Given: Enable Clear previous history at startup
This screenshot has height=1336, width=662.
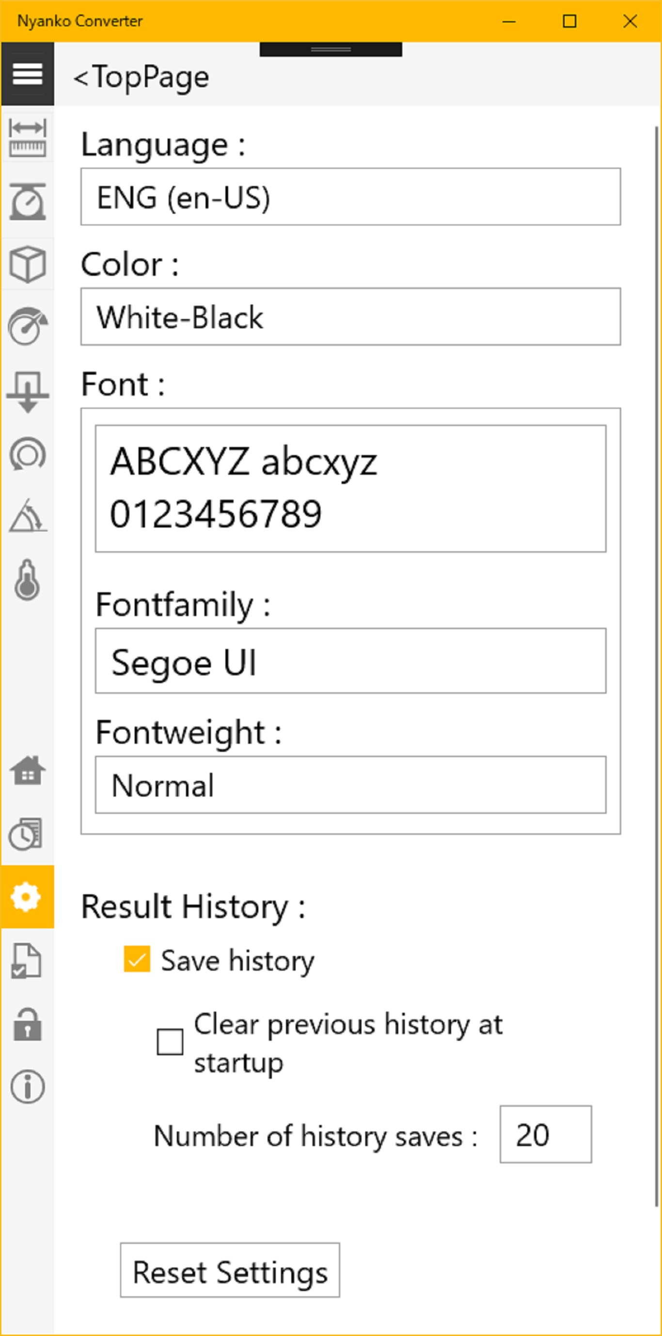Looking at the screenshot, I should (170, 1042).
